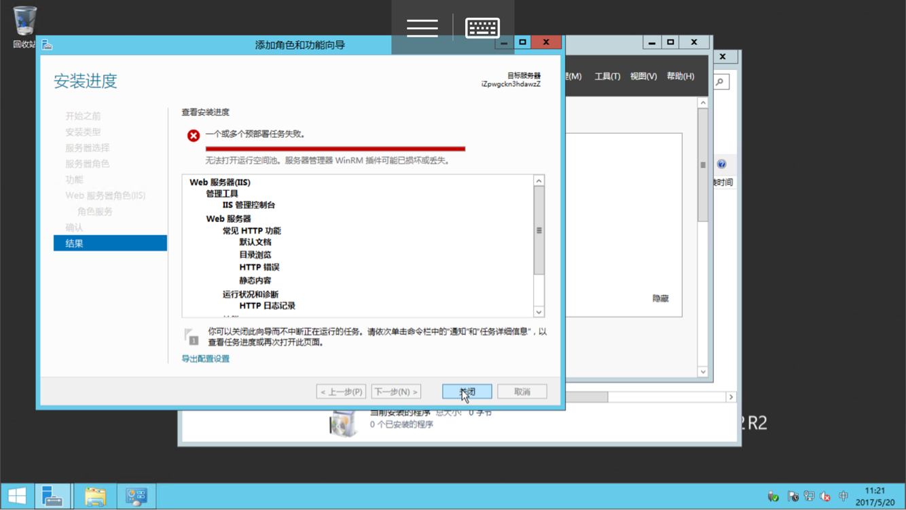Click Server Manager vertical scroll-up arrow
906x510 pixels.
tap(703, 103)
